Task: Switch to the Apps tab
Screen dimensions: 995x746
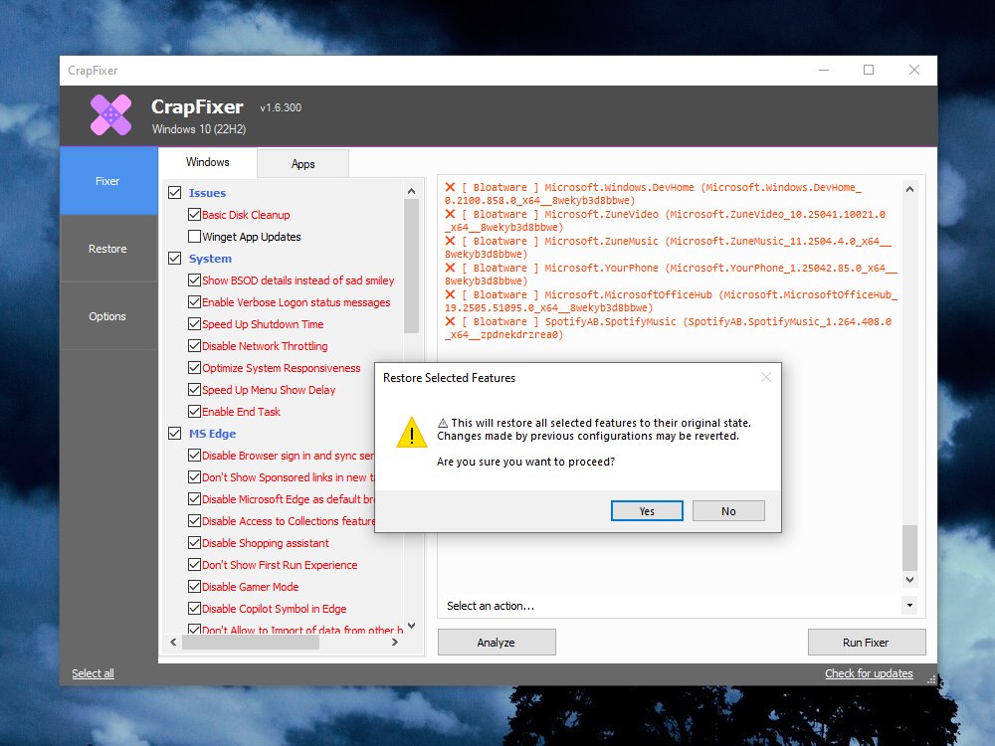Action: pos(302,164)
